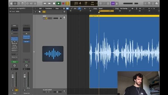This screenshot has width=168, height=95.
Task: Click the Rewind transport button
Action: pos(45,3)
